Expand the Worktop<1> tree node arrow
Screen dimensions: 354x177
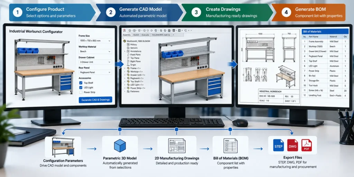[124, 71]
